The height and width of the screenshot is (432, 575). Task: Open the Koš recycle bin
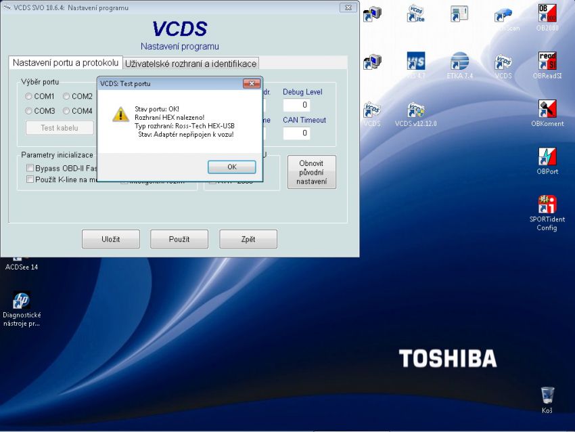547,400
